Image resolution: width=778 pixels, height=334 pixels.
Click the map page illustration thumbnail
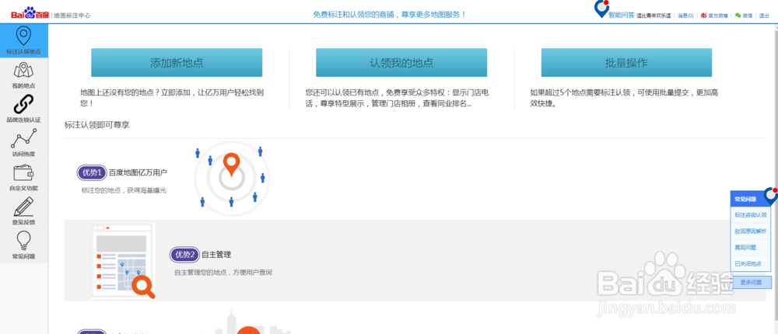tap(123, 260)
